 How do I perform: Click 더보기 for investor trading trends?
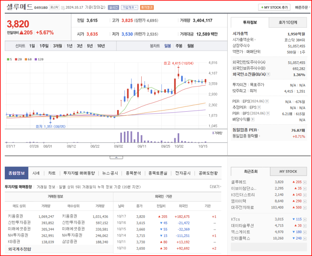(215, 187)
